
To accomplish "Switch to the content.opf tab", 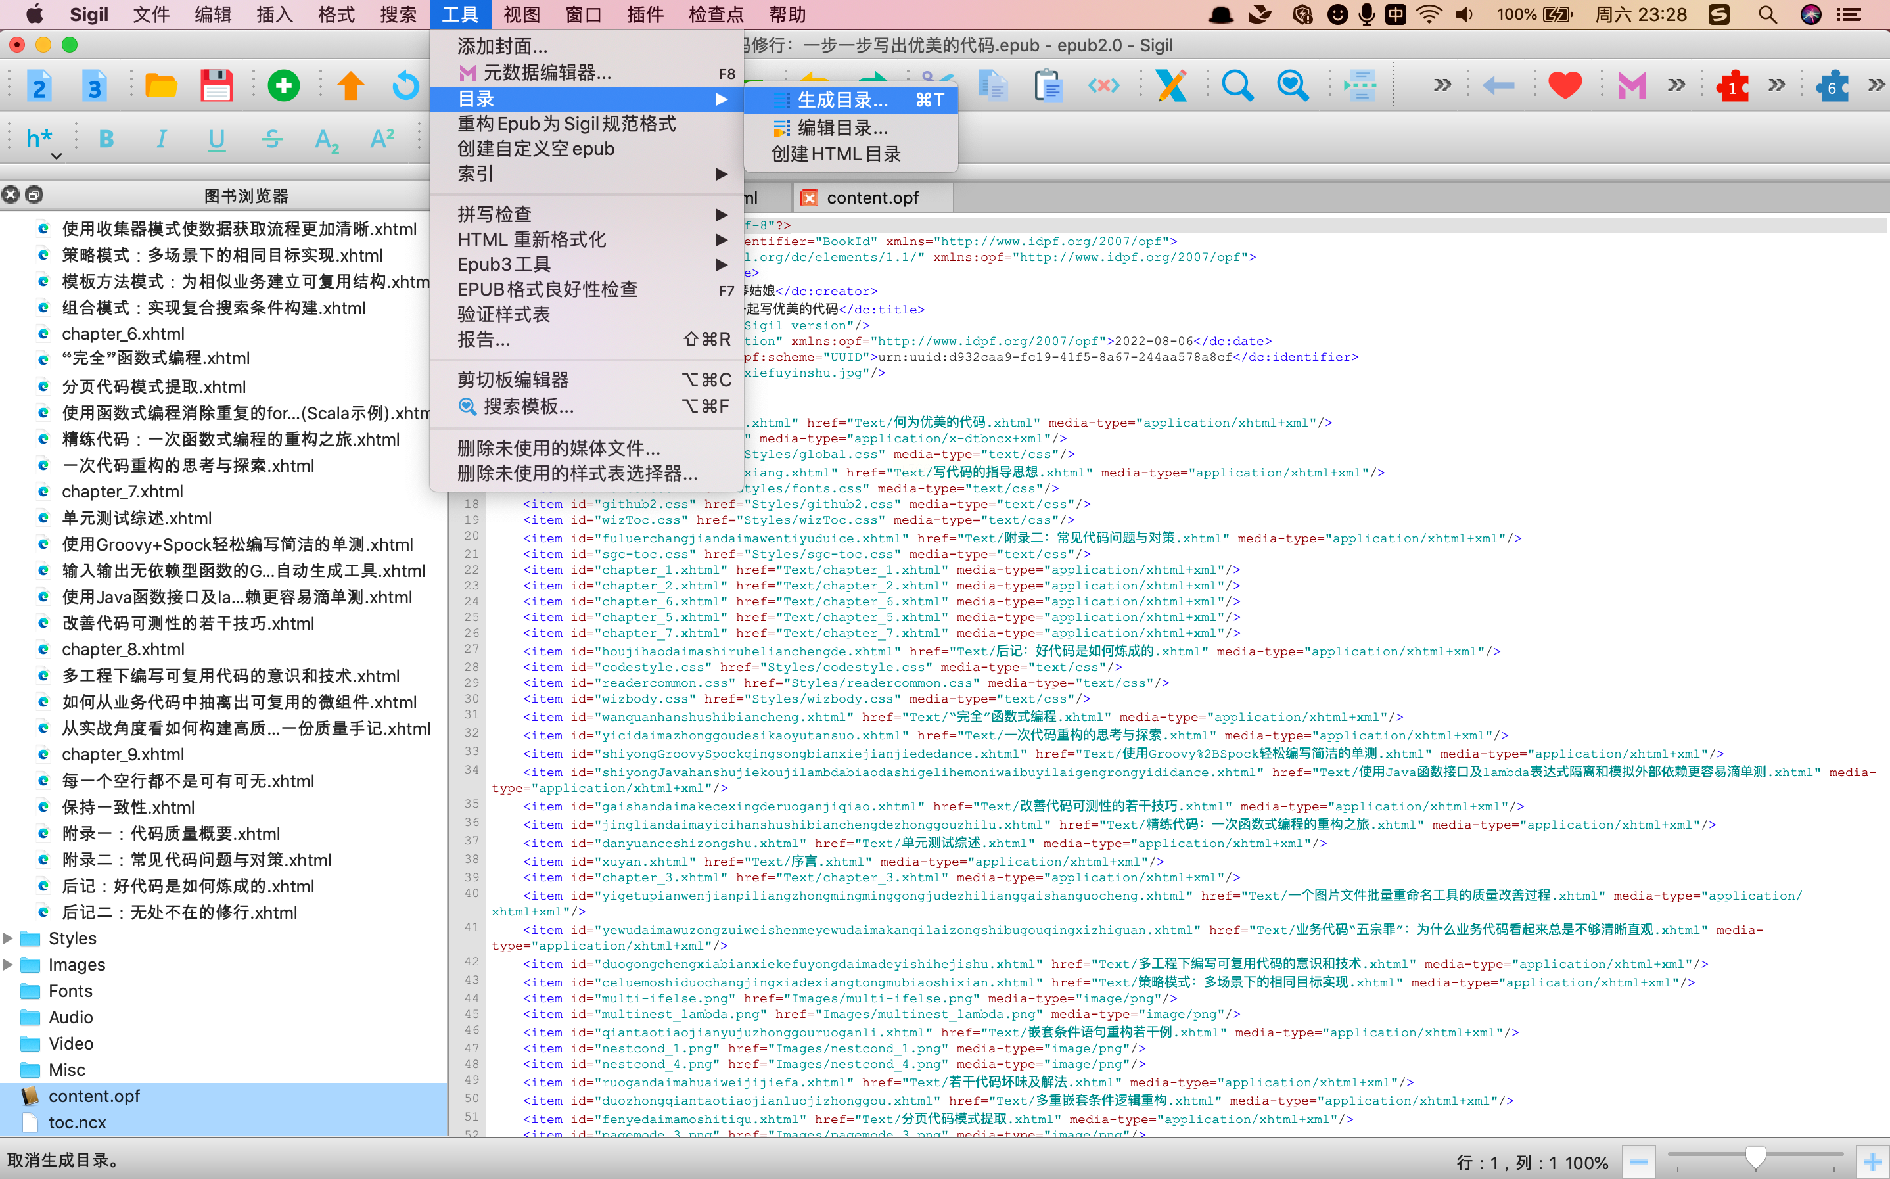I will (871, 198).
